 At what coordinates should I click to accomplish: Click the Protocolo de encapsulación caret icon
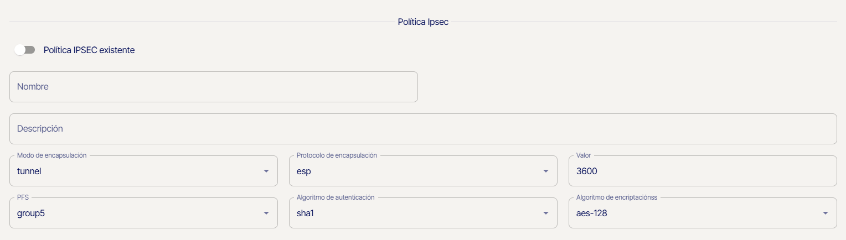pyautogui.click(x=546, y=171)
